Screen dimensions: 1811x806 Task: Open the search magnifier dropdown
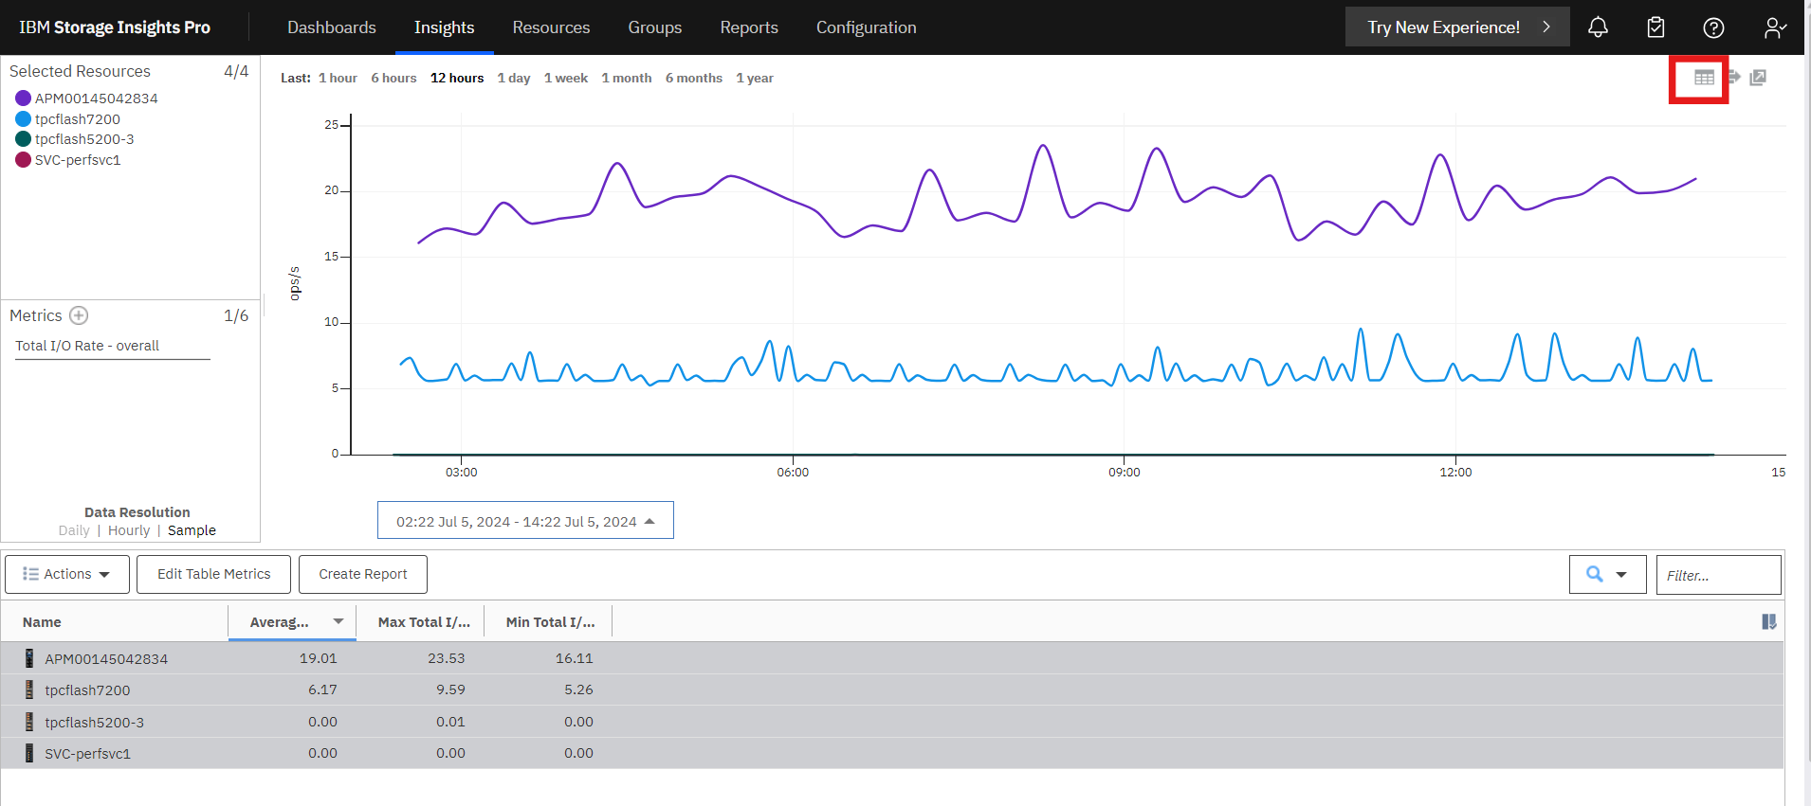pos(1607,574)
